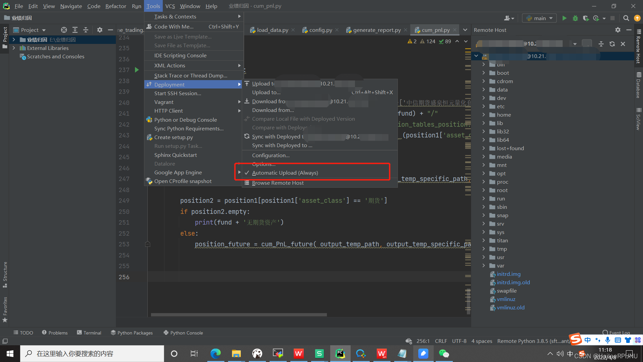
Task: Click run gutter arrow at line 237
Action: (137, 70)
